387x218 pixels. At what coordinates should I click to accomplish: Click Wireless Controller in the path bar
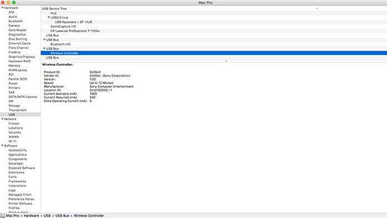click(x=89, y=216)
